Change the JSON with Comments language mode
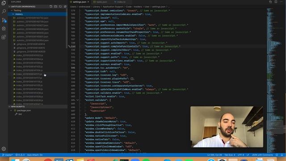The height and width of the screenshot is (161, 286). click(262, 155)
